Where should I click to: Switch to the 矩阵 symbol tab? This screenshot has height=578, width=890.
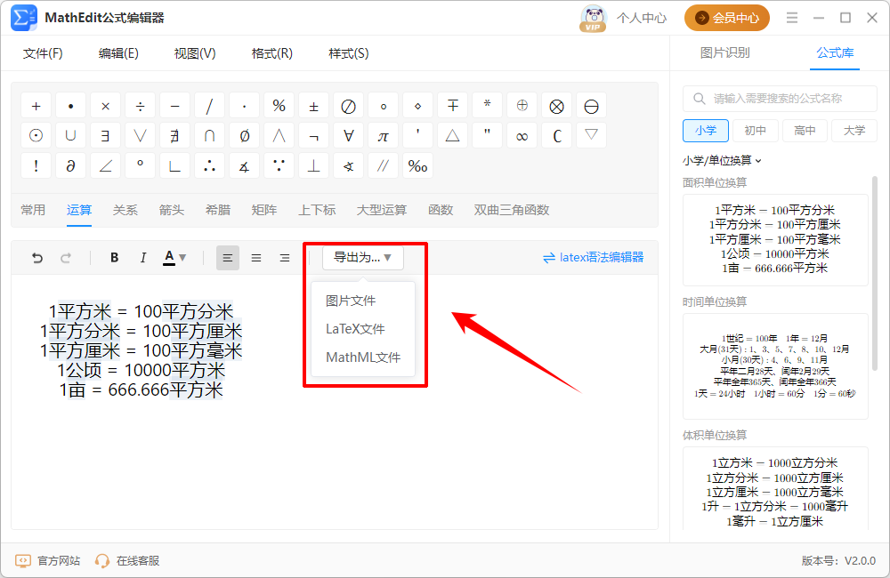click(x=264, y=210)
